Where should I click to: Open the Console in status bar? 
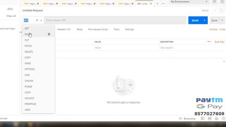pos(4,119)
